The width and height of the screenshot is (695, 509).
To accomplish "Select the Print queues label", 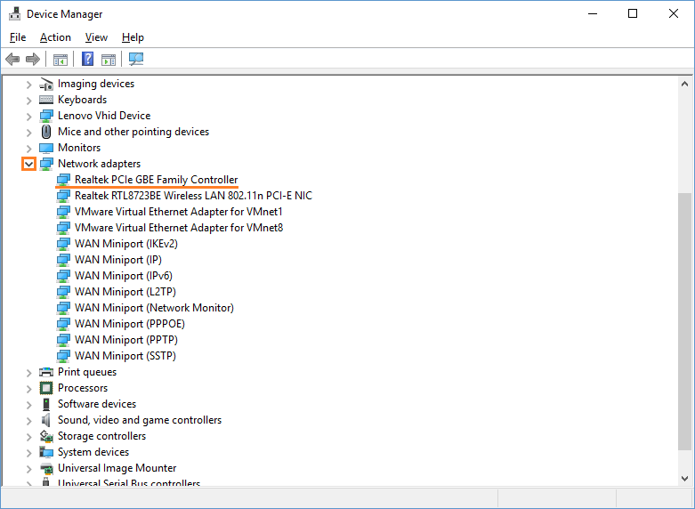I will coord(87,372).
